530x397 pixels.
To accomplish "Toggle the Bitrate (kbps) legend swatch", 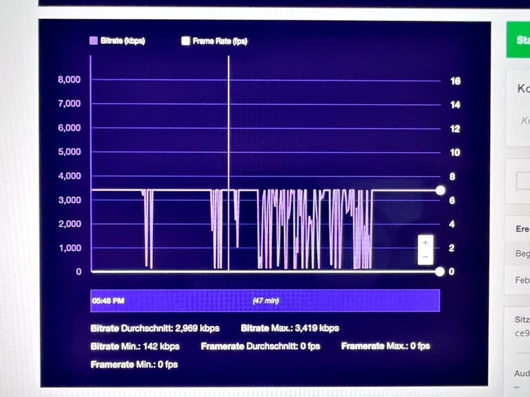I will (x=93, y=41).
